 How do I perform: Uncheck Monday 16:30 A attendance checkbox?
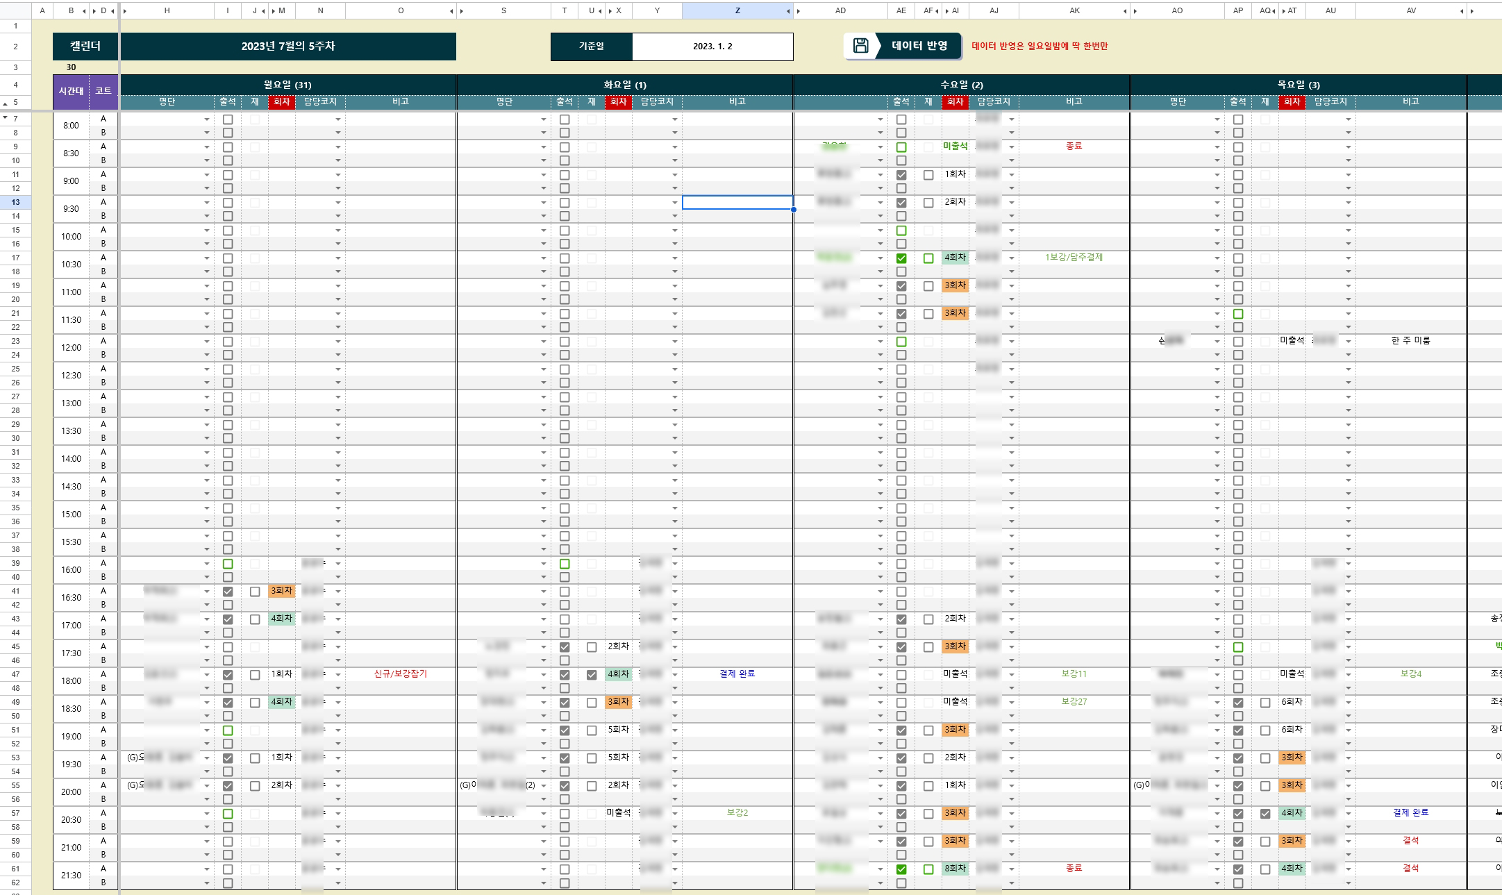tap(228, 592)
